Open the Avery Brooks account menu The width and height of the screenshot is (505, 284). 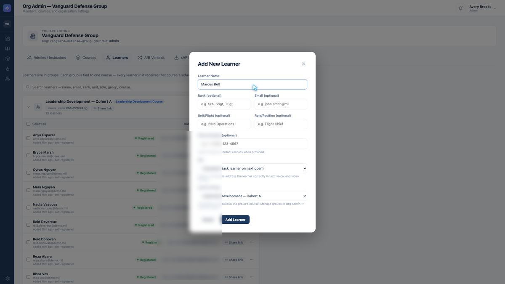(x=482, y=8)
